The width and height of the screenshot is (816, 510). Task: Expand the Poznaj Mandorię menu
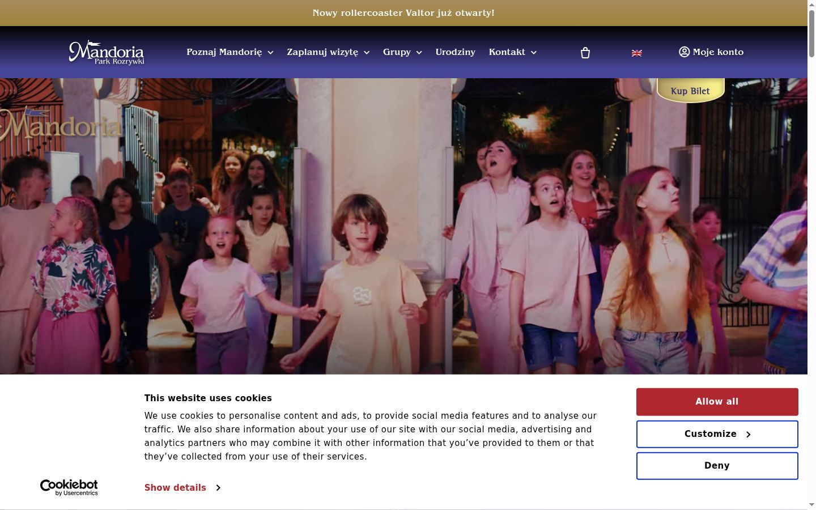click(230, 52)
